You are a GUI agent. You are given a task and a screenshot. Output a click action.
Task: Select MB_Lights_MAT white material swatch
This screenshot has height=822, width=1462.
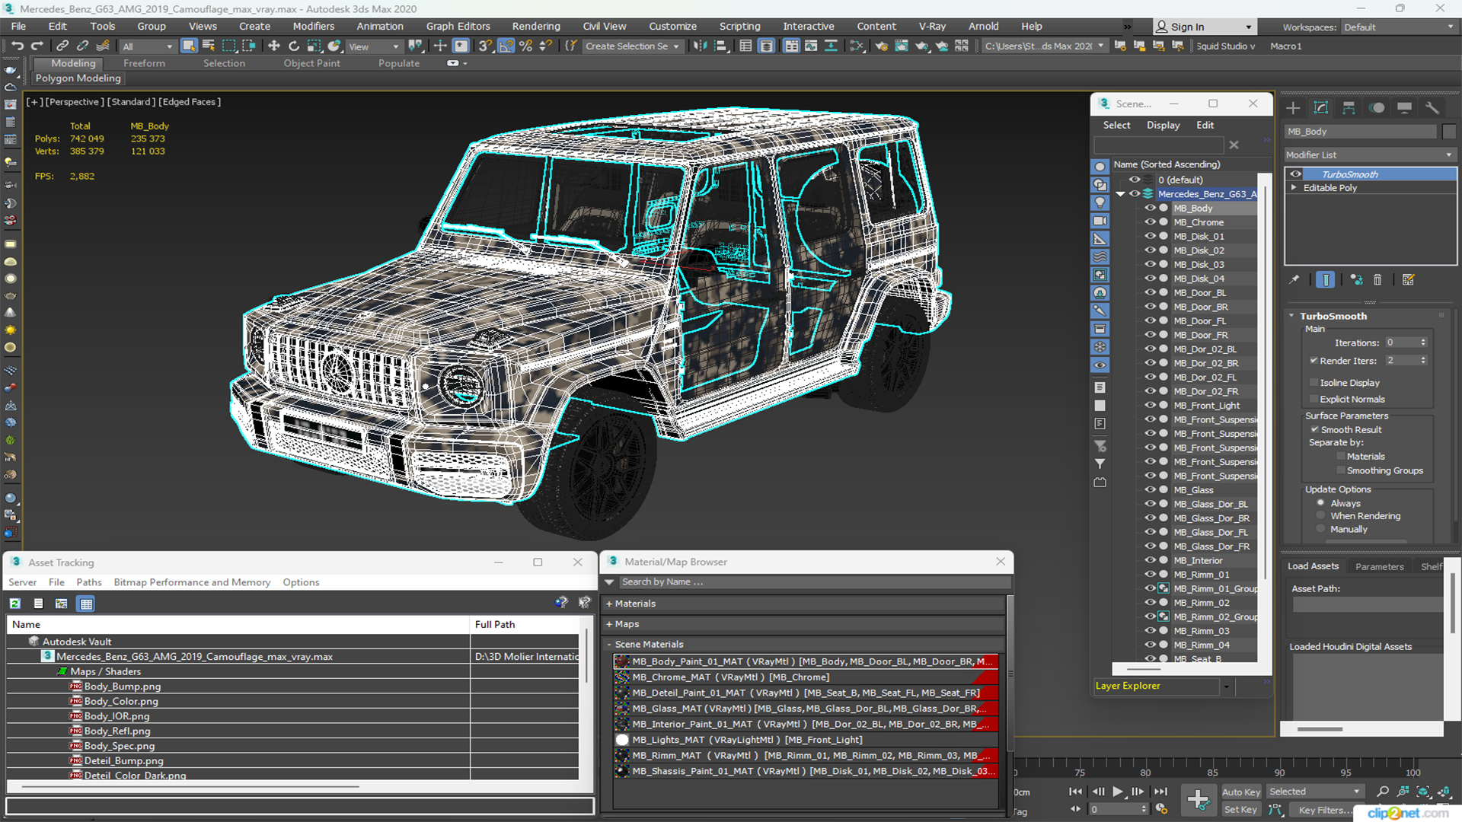pos(623,740)
